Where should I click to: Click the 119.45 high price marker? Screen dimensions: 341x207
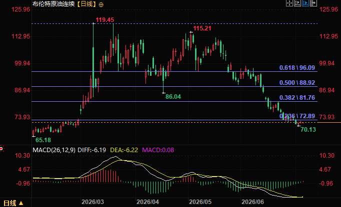[x=105, y=20]
